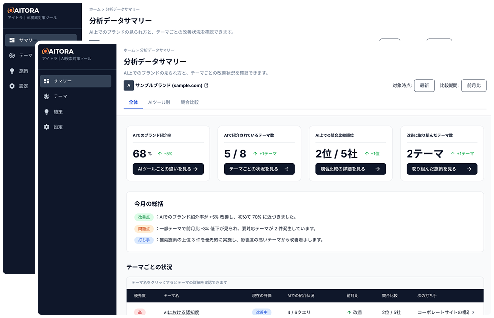
Task: Select サマリー in the front sidebar menu
Action: pos(76,81)
